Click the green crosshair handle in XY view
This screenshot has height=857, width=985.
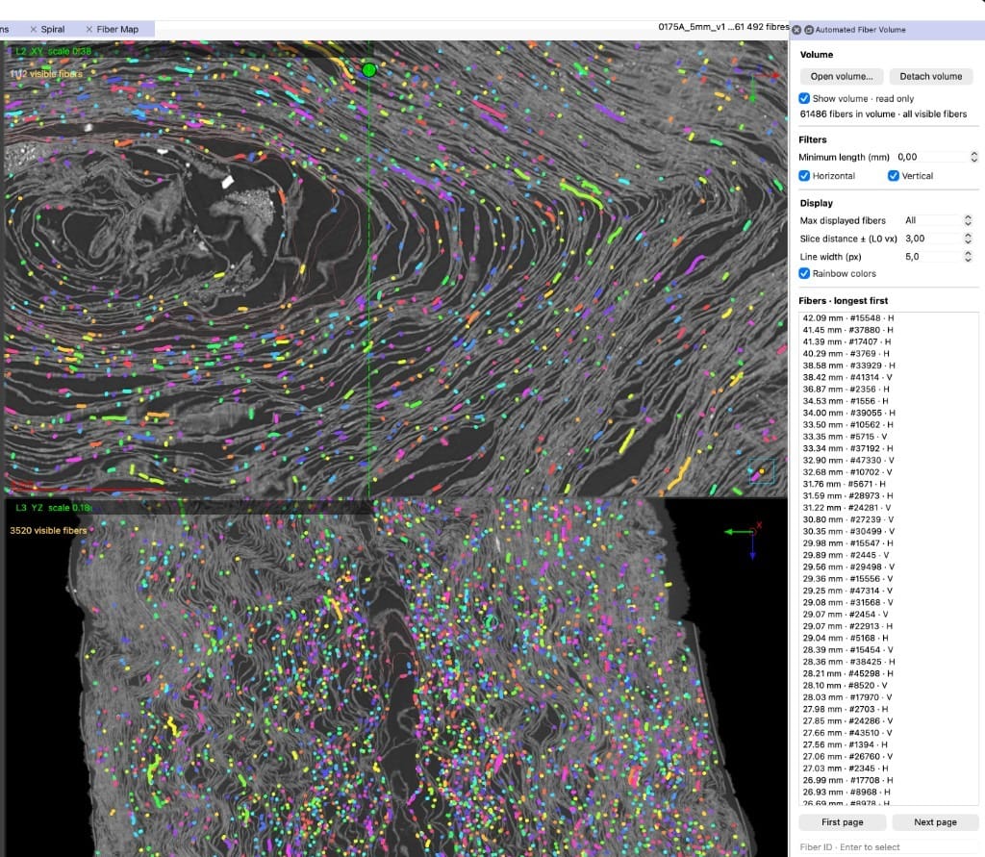[369, 70]
